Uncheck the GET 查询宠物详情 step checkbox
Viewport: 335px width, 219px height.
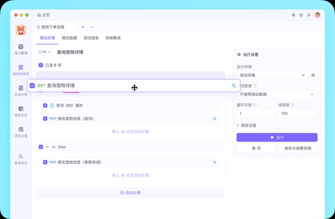click(x=32, y=86)
